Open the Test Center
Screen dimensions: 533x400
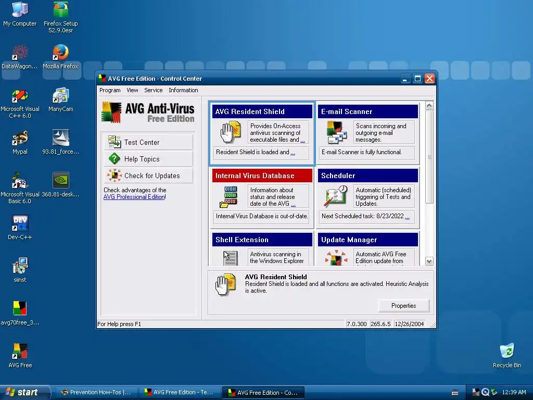click(148, 142)
